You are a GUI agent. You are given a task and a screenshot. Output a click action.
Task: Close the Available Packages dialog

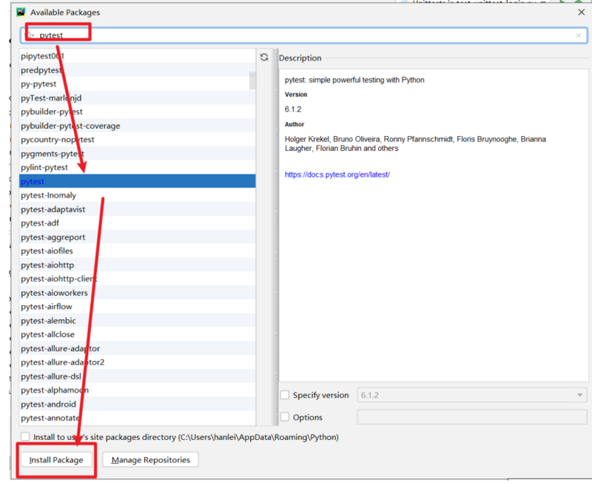click(581, 12)
